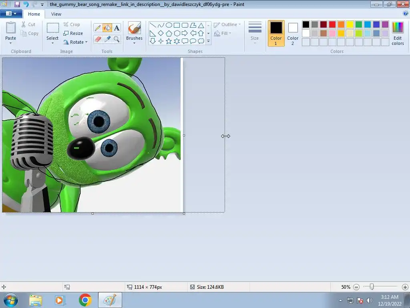Expand the Shapes gallery more arrow
The width and height of the screenshot is (410, 308).
(x=208, y=41)
